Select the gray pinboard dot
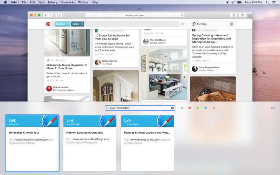 (182, 108)
